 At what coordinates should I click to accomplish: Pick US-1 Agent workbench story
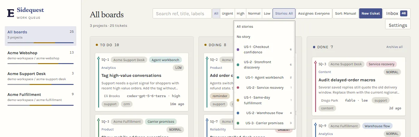[x=264, y=77]
